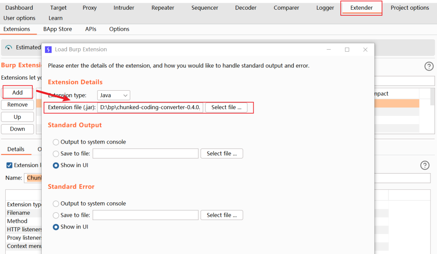The height and width of the screenshot is (254, 437).
Task: Maximize the Load Burp Extension dialog
Action: click(347, 50)
